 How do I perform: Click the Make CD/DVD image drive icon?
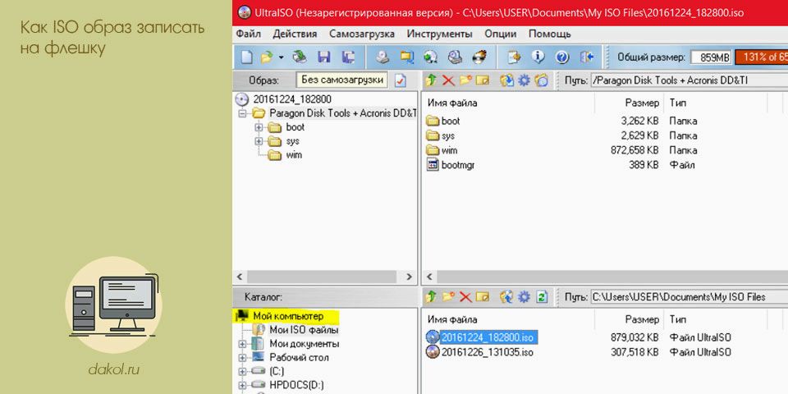click(x=383, y=57)
